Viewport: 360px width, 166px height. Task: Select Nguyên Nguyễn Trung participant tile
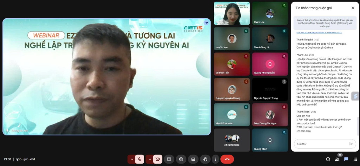(270, 89)
